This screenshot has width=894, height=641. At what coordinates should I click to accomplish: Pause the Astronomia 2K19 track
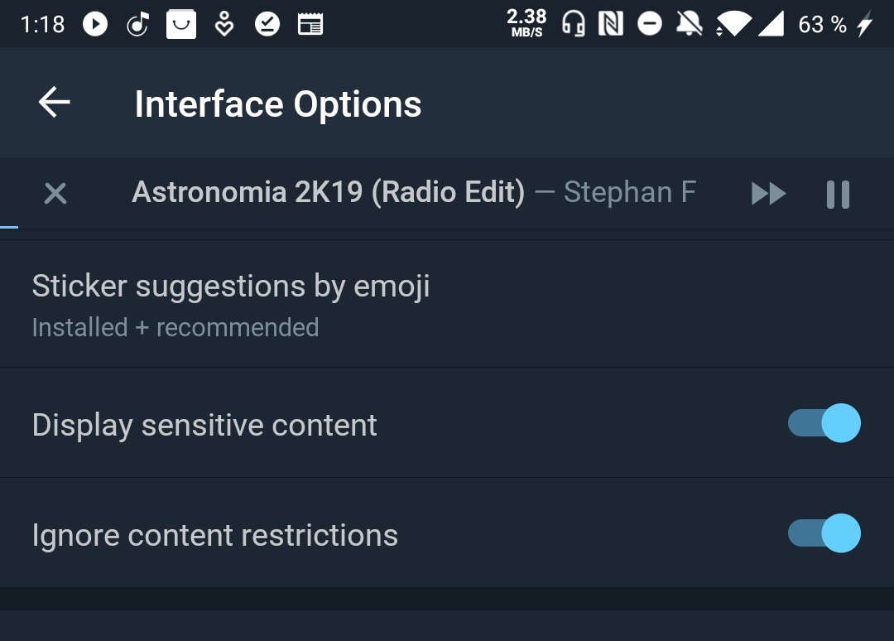click(x=838, y=195)
